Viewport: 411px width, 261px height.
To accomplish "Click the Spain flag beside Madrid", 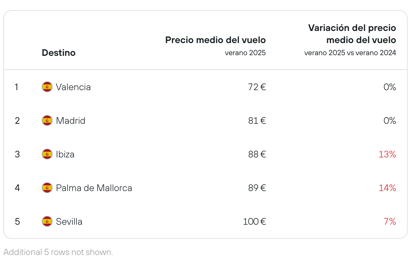I will (x=47, y=121).
